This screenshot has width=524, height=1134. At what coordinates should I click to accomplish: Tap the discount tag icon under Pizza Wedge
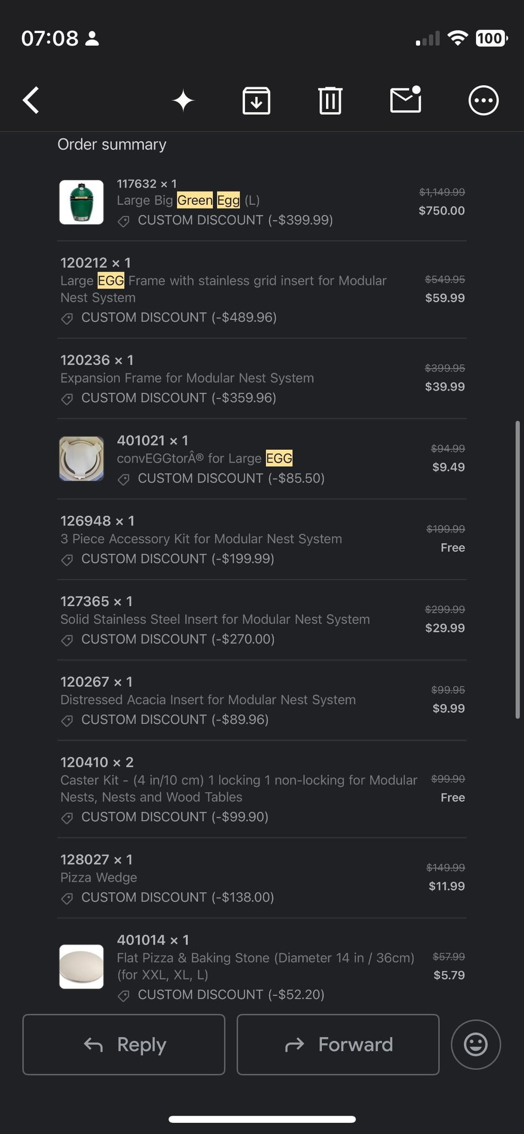point(67,898)
